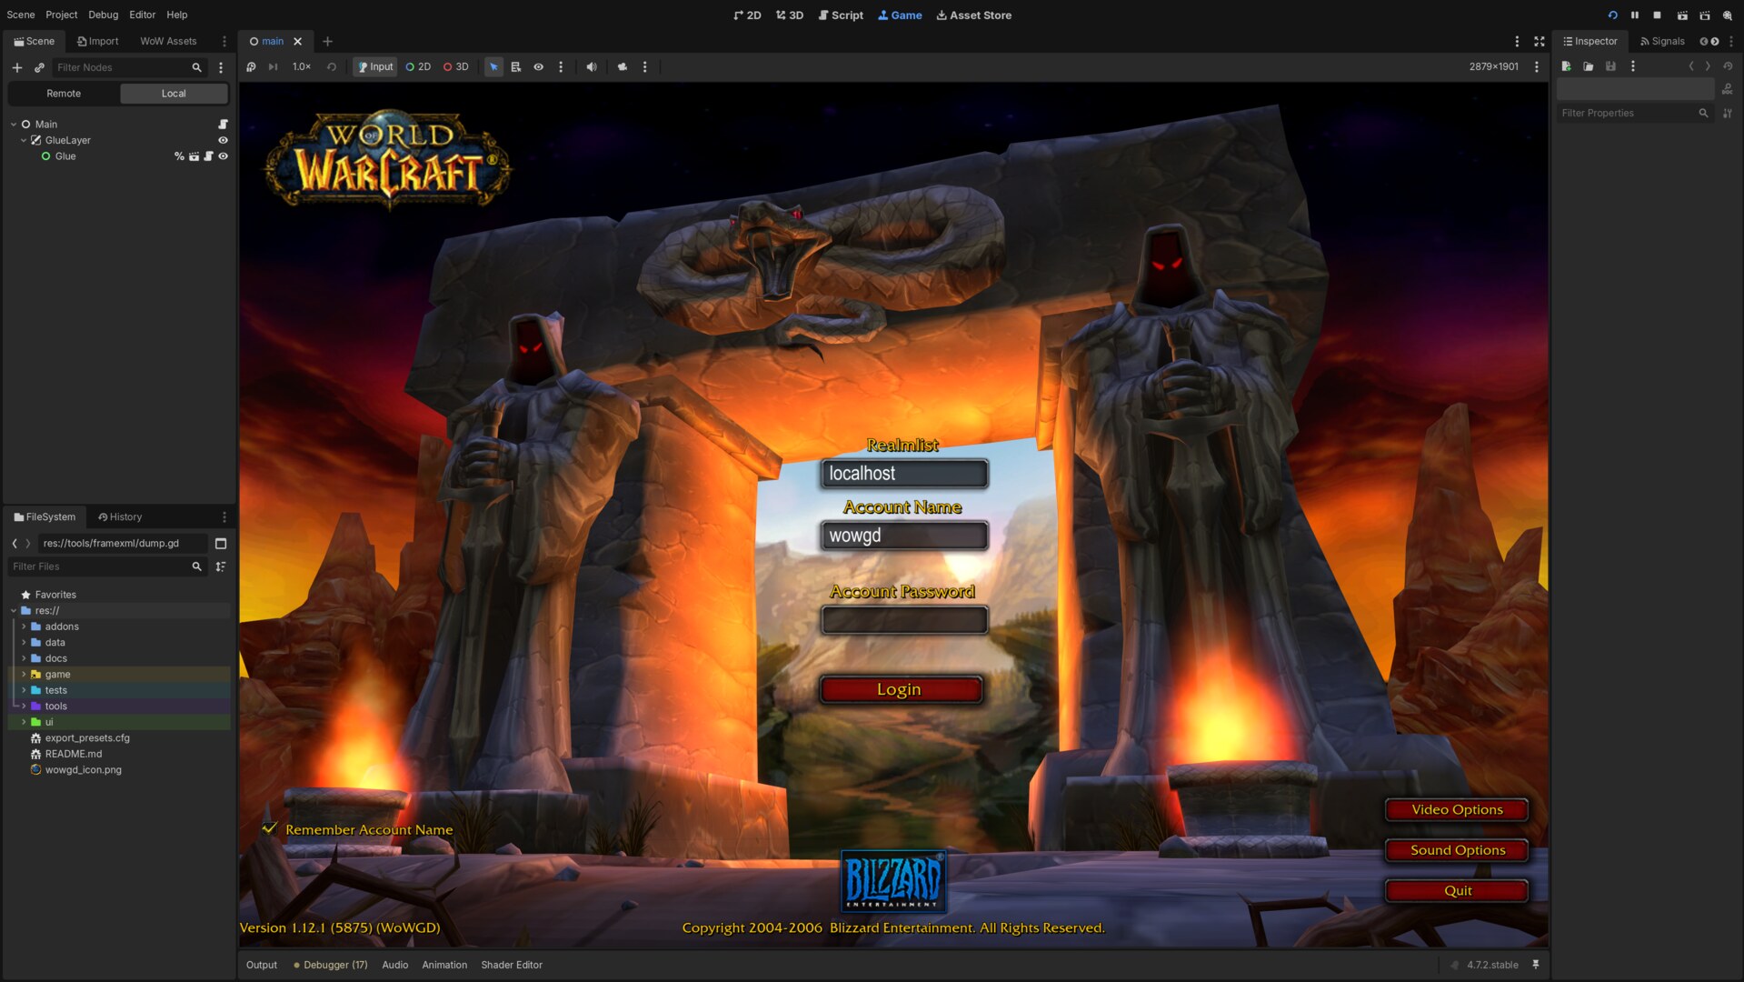Switch to the Signals tab

coord(1662,41)
